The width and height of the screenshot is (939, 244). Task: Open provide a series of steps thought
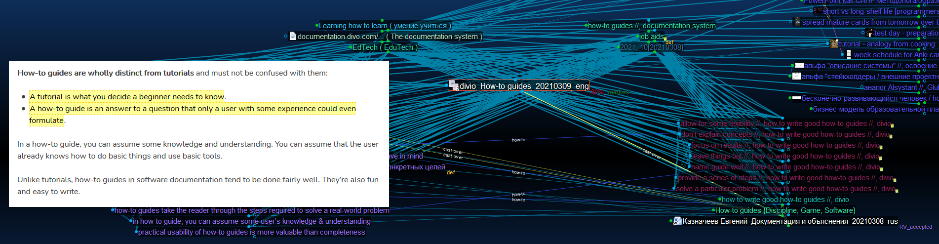click(x=786, y=178)
